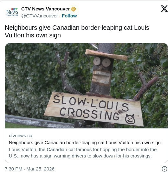
Task: Click the SLOW-LOUIS CROSSING sign in the photo
Action: pyautogui.click(x=94, y=109)
